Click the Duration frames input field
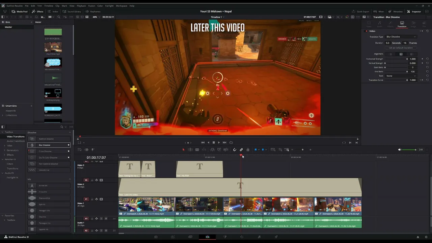Viewport: 432px width, 243px height. click(405, 43)
